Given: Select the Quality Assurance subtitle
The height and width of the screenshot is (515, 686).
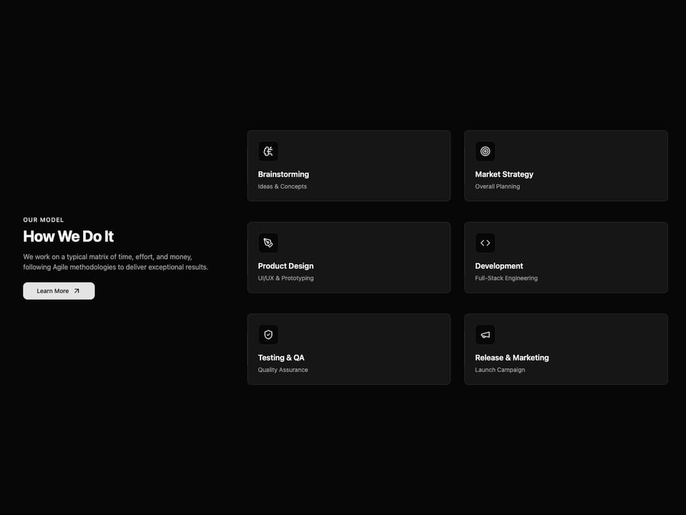Looking at the screenshot, I should [283, 370].
